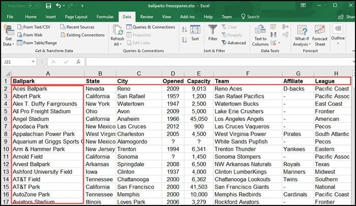356x206 pixels.
Task: Click the Remove Duplicates icon
Action: (274, 35)
